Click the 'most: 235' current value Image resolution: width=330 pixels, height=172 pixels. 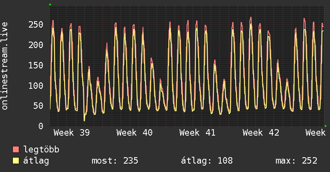[115, 161]
